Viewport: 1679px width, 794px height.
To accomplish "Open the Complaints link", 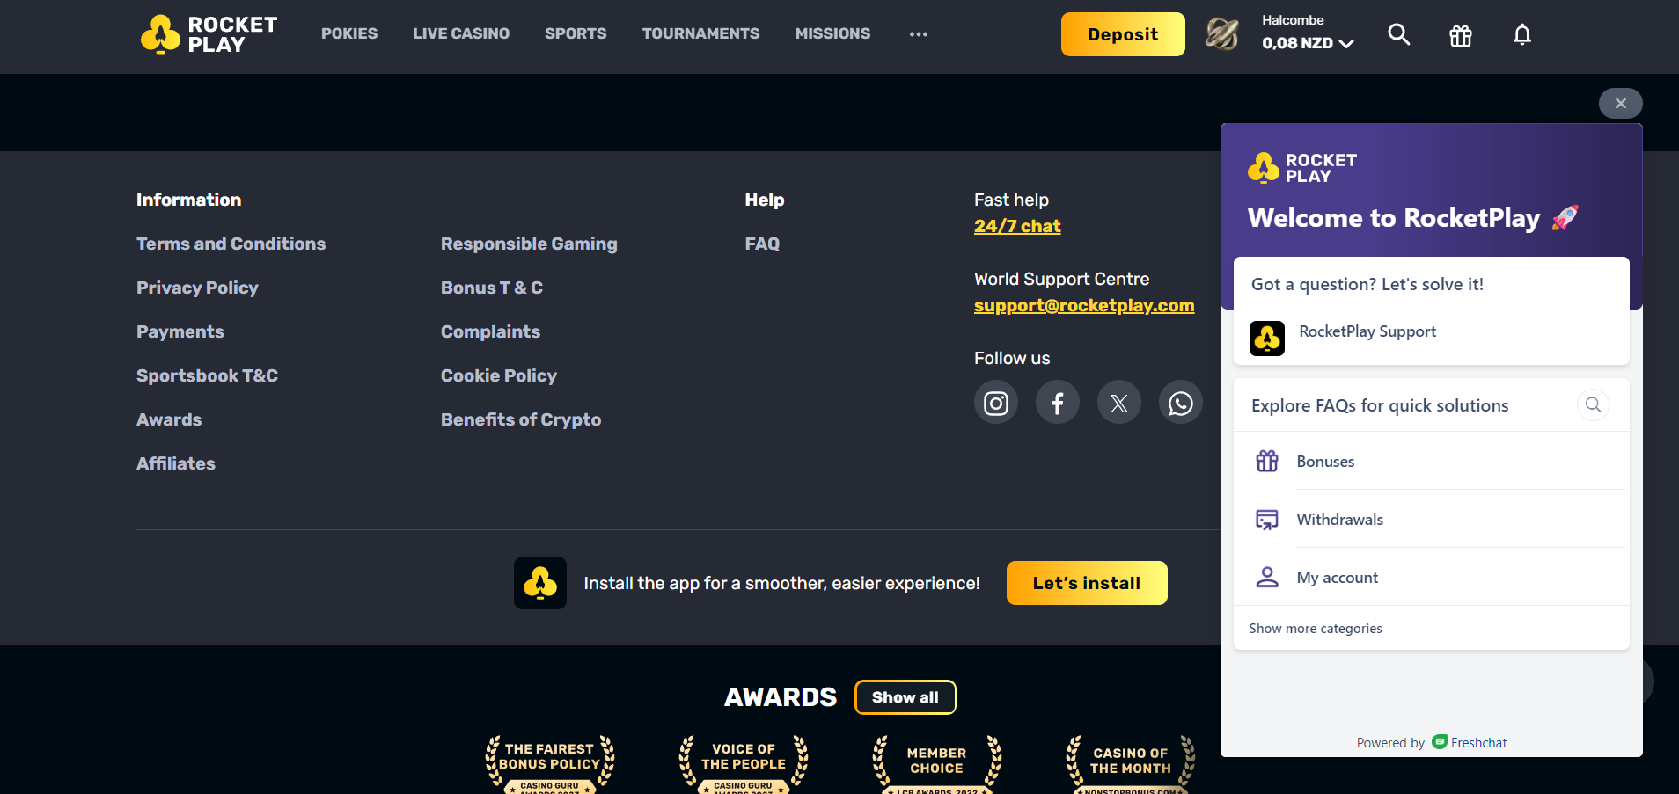I will (490, 331).
